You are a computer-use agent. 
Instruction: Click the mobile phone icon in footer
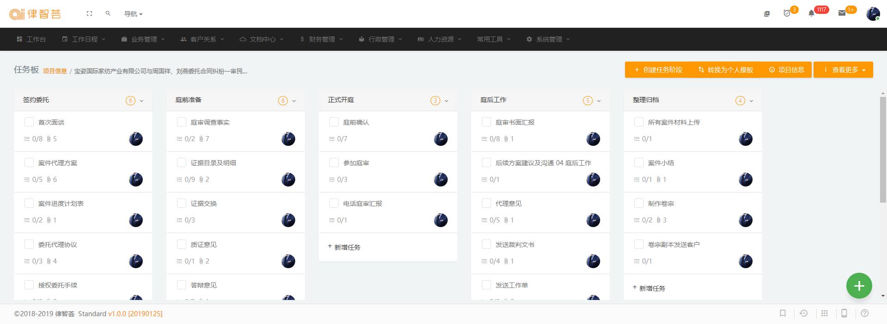tap(844, 313)
